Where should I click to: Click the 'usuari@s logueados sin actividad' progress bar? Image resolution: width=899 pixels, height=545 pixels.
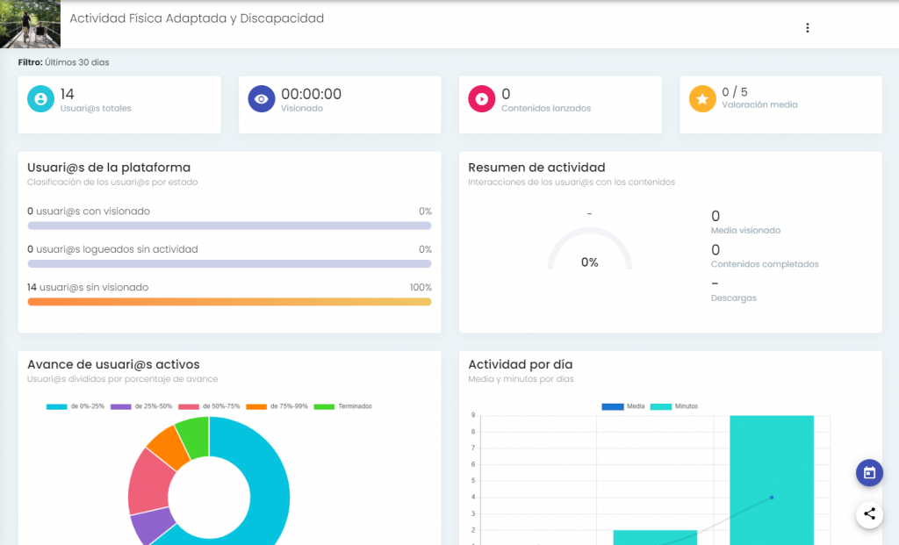point(229,263)
